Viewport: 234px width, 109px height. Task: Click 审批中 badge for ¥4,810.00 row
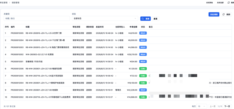[x=143, y=33]
